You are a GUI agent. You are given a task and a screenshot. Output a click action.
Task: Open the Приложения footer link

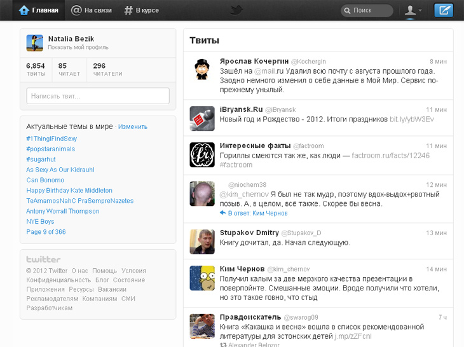pyautogui.click(x=45, y=289)
